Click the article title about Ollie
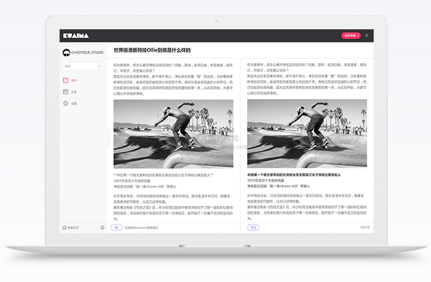The width and height of the screenshot is (431, 282). 152,50
